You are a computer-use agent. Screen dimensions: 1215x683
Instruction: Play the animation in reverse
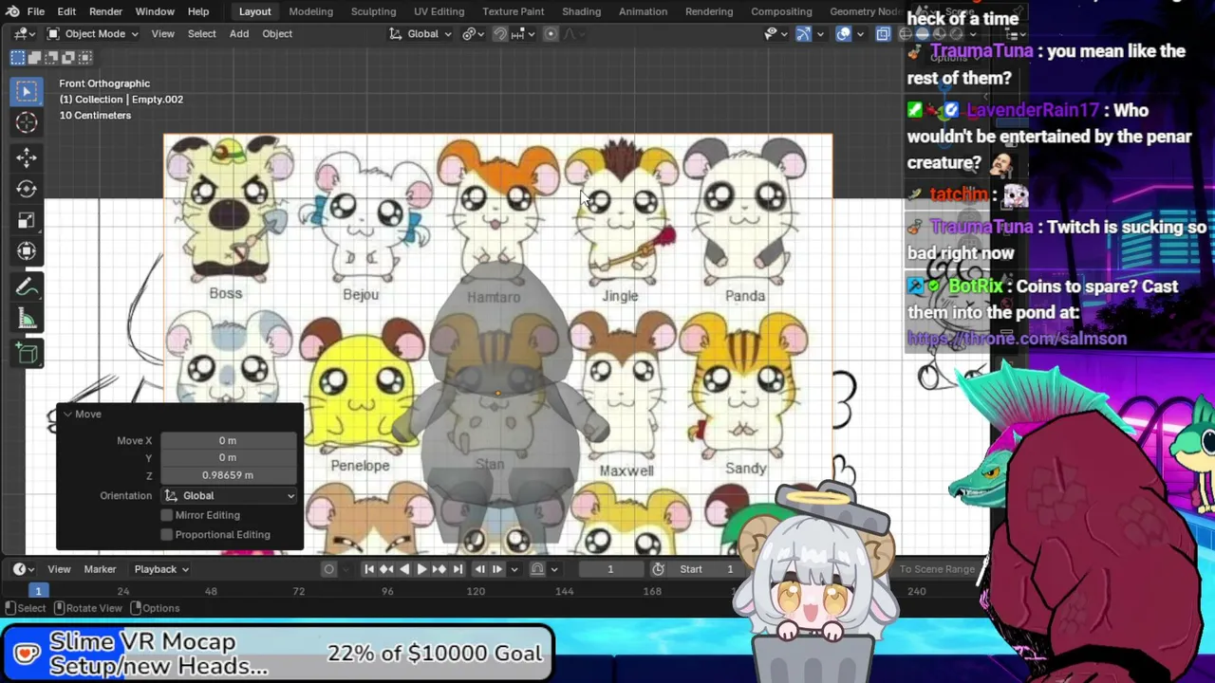tap(404, 569)
